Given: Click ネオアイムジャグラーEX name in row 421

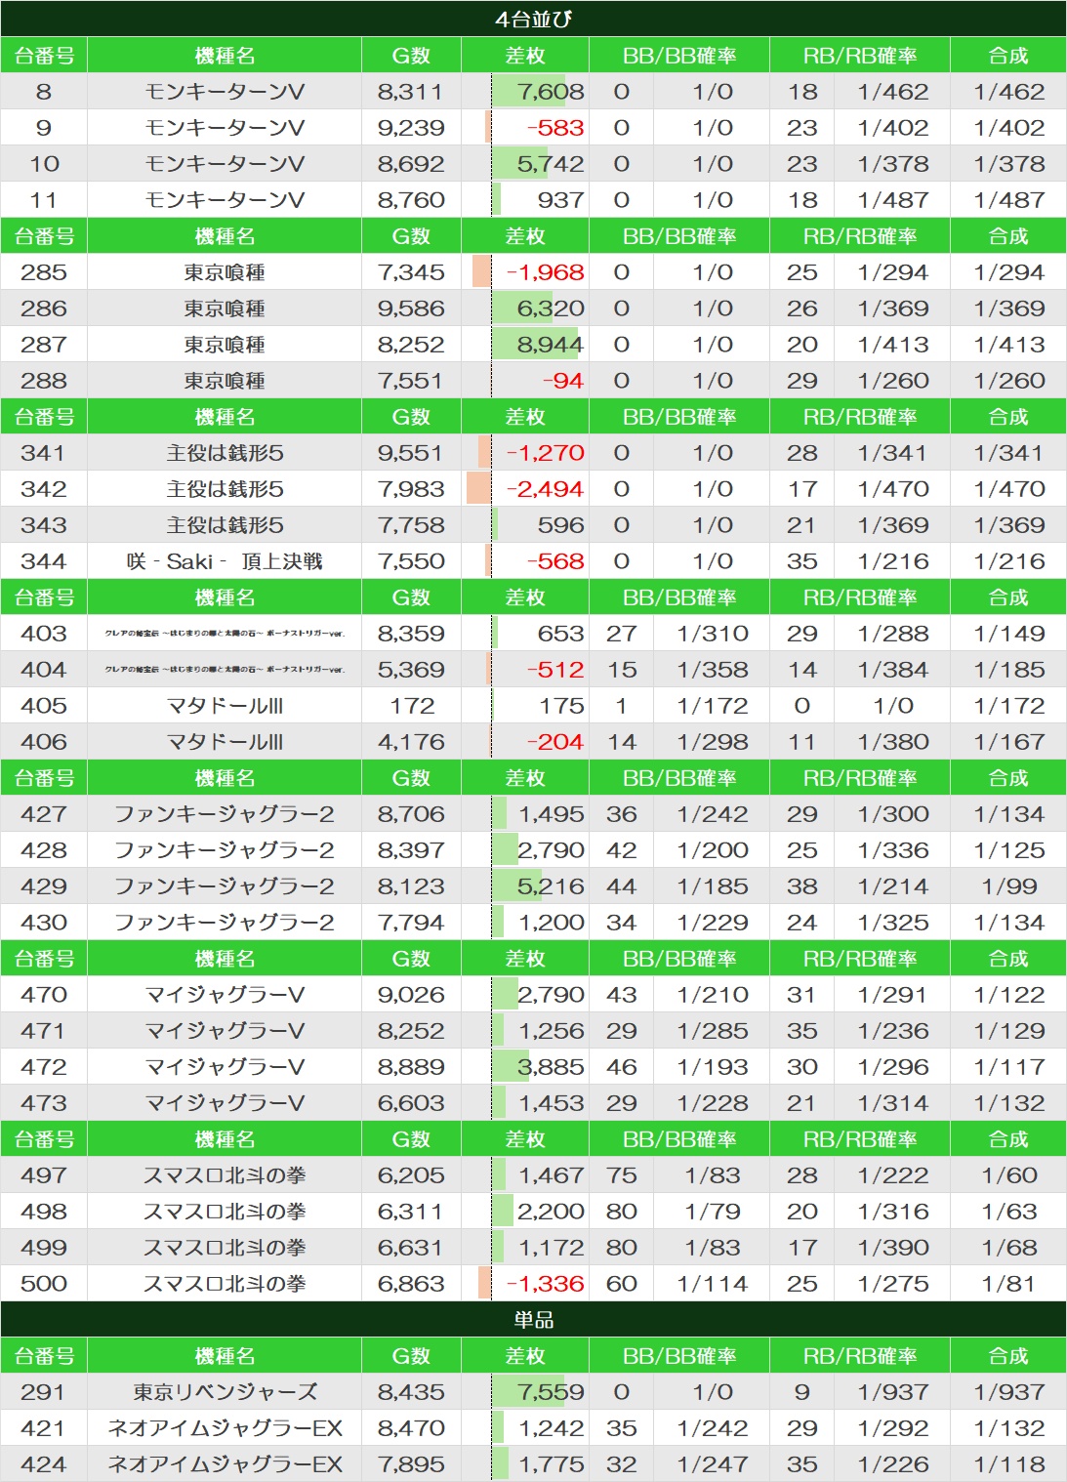Looking at the screenshot, I should 225,1428.
